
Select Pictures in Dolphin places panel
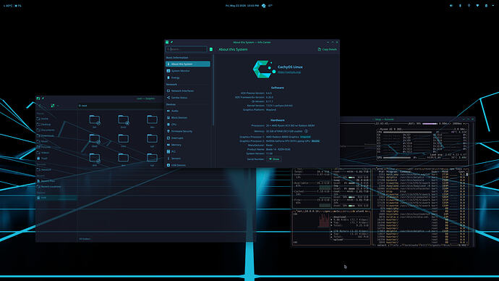coord(56,147)
